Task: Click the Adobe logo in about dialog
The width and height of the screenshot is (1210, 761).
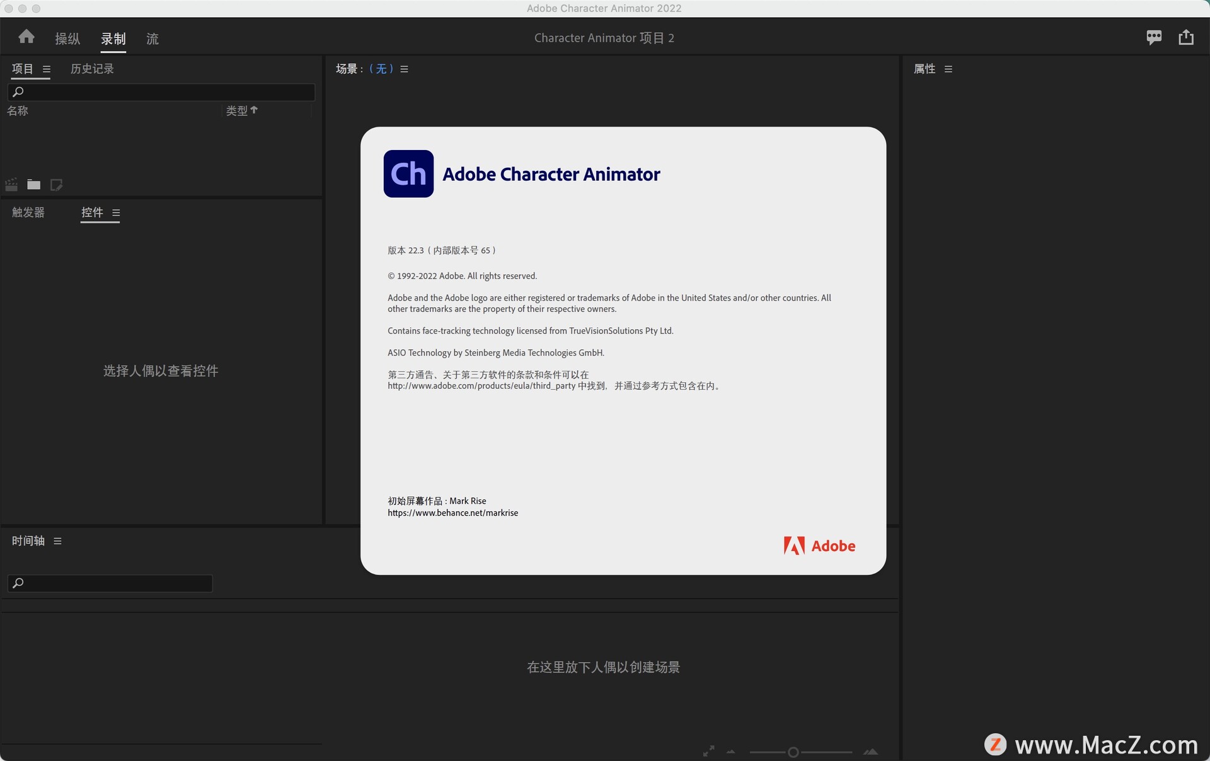Action: (819, 546)
